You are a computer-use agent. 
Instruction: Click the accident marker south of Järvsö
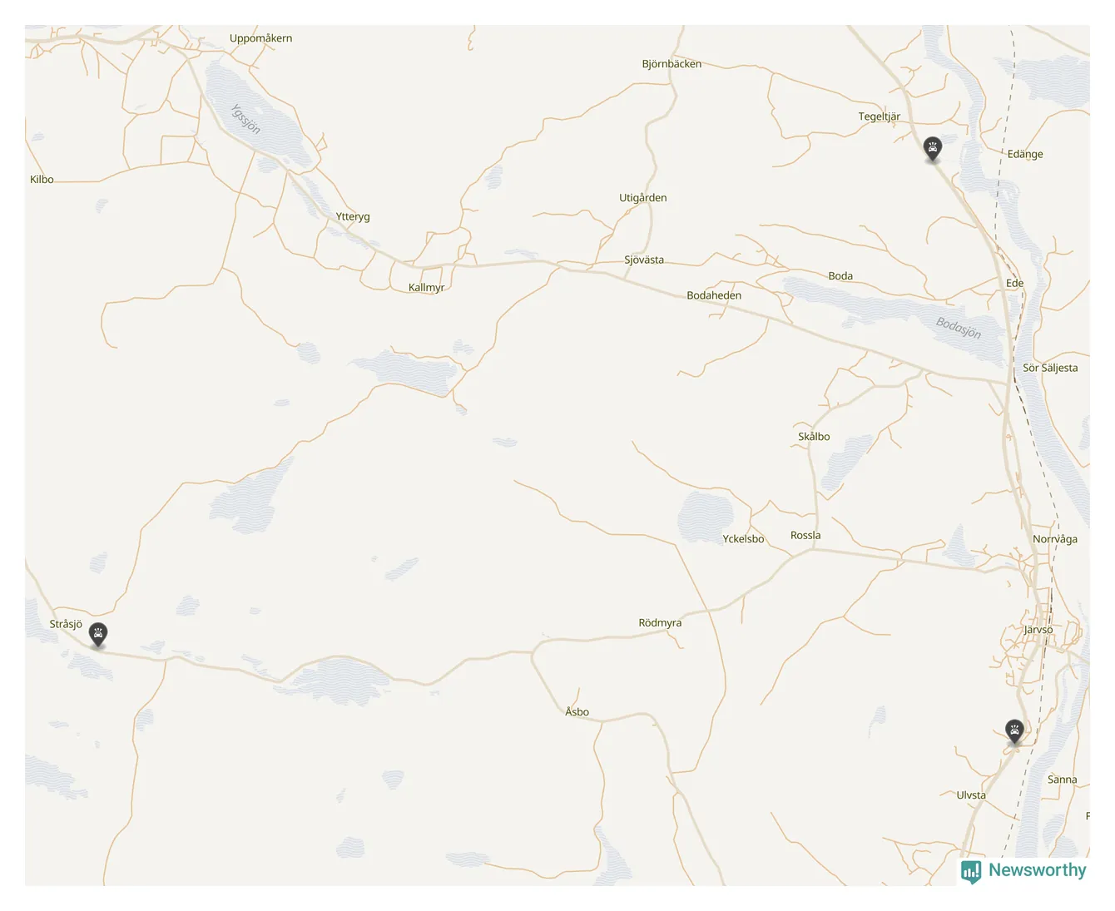pyautogui.click(x=1014, y=731)
